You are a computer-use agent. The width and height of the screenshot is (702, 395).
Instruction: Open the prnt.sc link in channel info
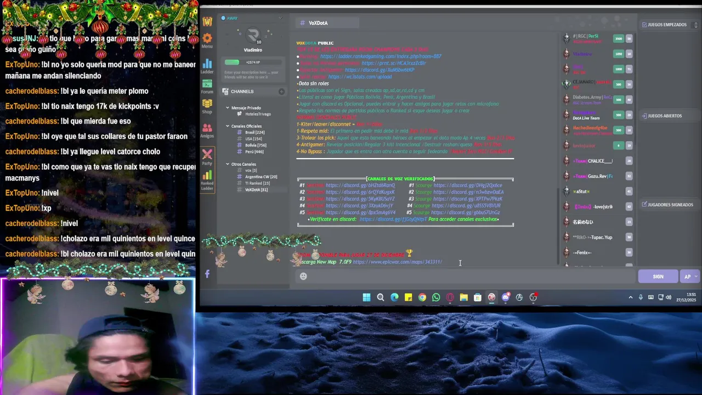pos(394,64)
